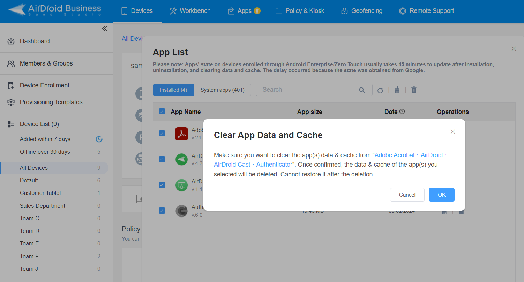
Task: Click the Adobe Acrobat app icon
Action: click(x=181, y=134)
